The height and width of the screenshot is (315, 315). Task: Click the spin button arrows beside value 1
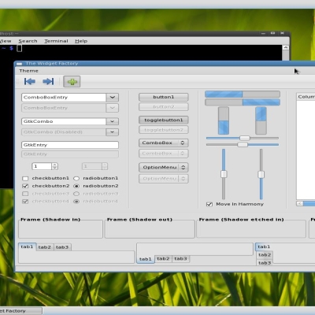coord(54,166)
